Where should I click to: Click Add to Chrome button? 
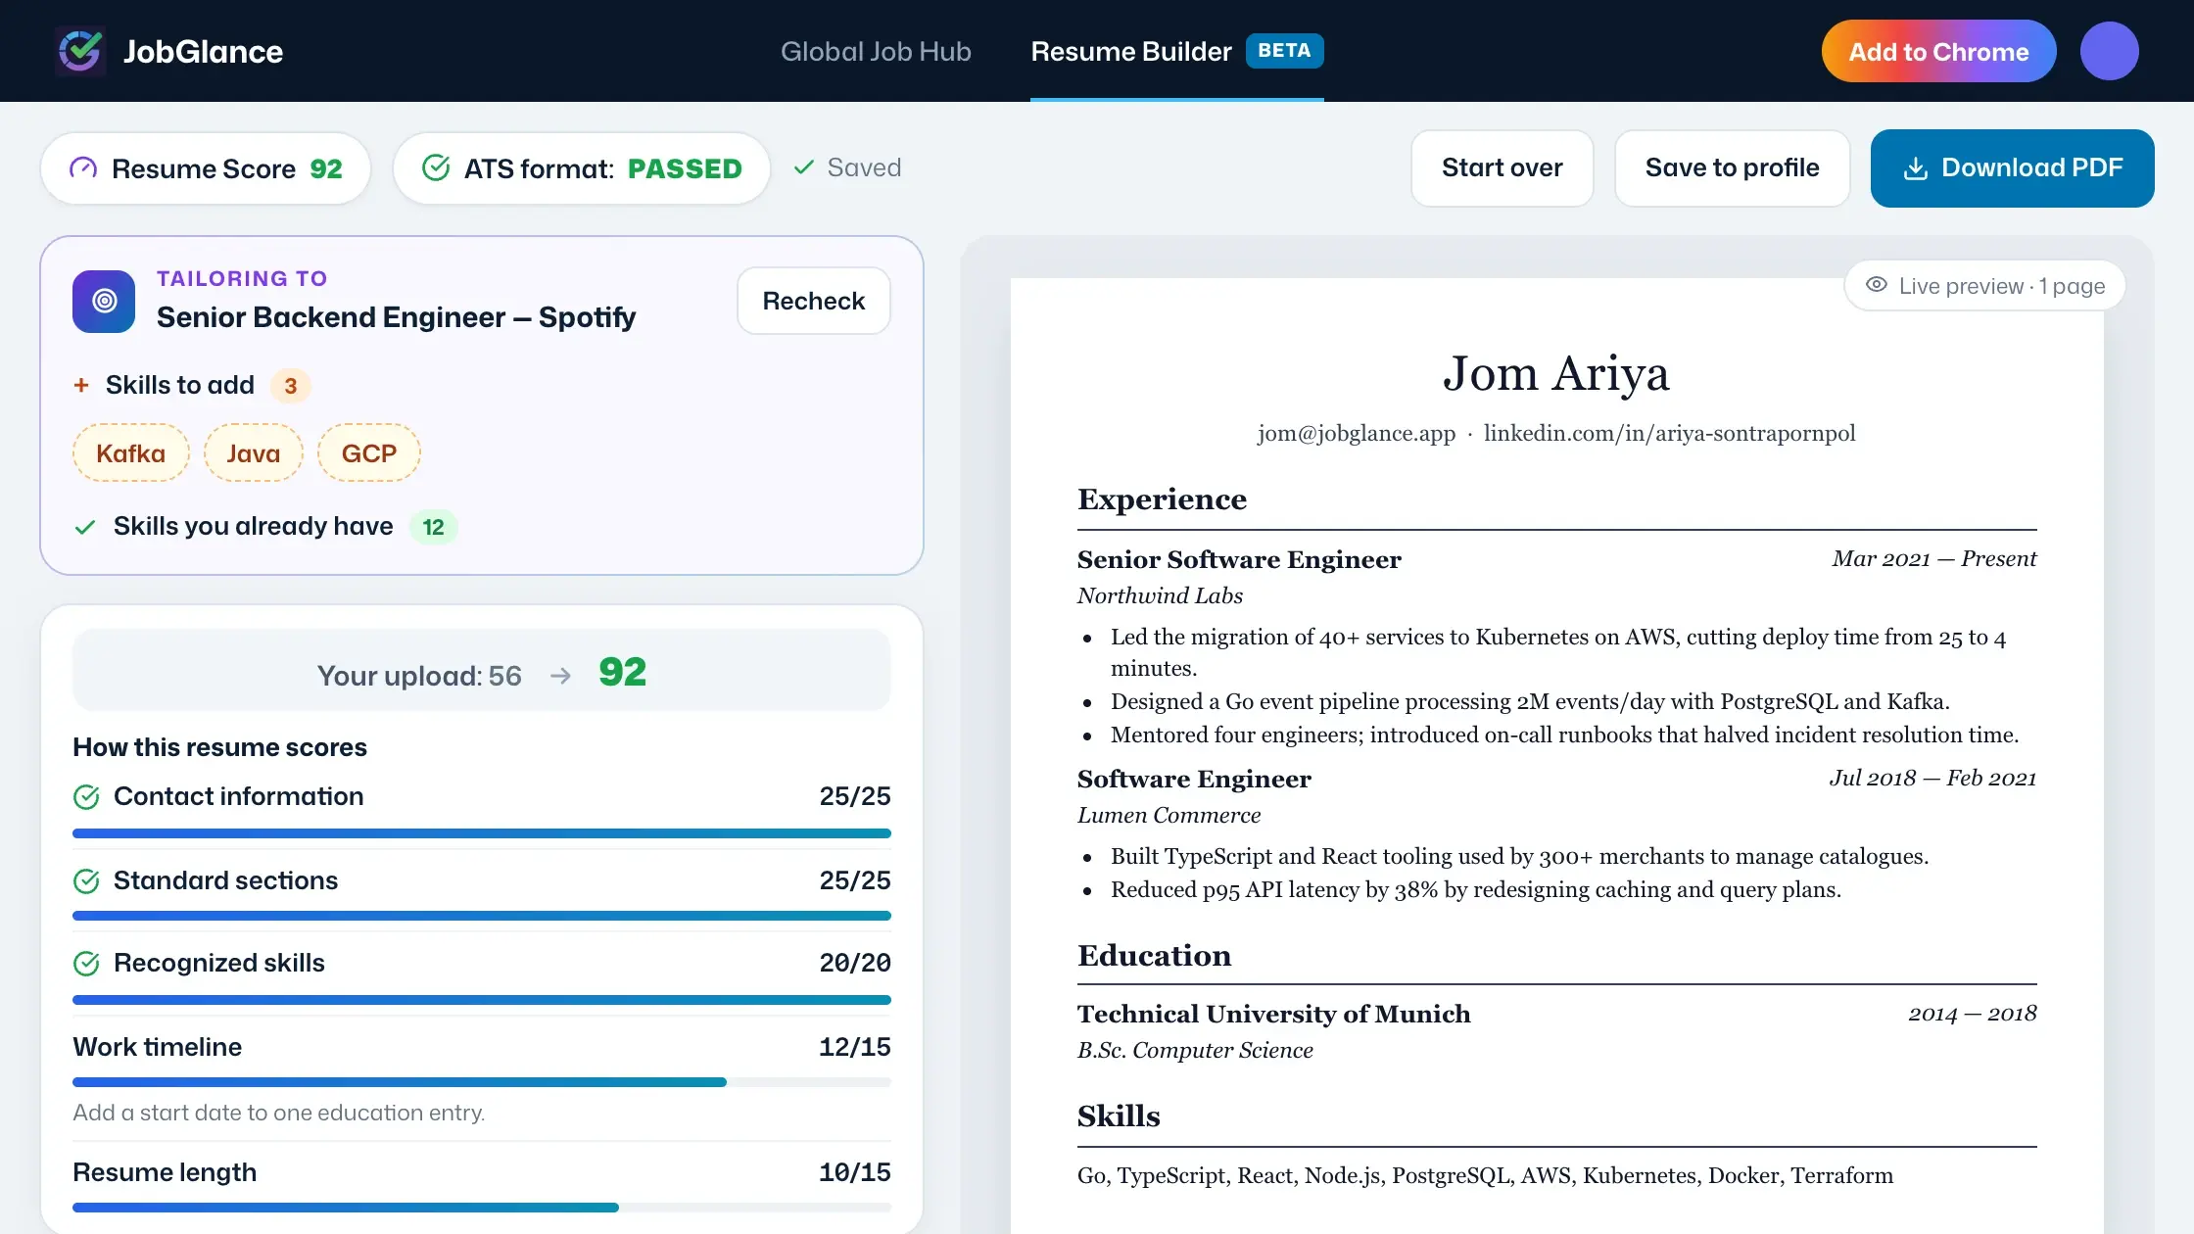[1938, 51]
